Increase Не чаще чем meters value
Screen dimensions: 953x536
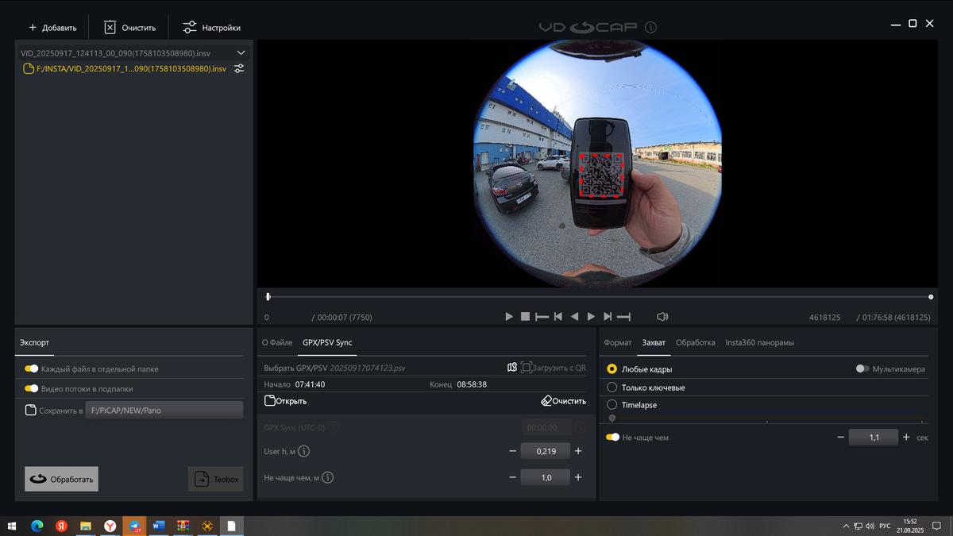(x=578, y=477)
